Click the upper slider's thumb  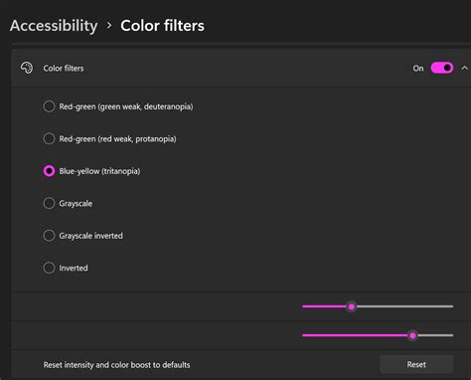click(352, 306)
